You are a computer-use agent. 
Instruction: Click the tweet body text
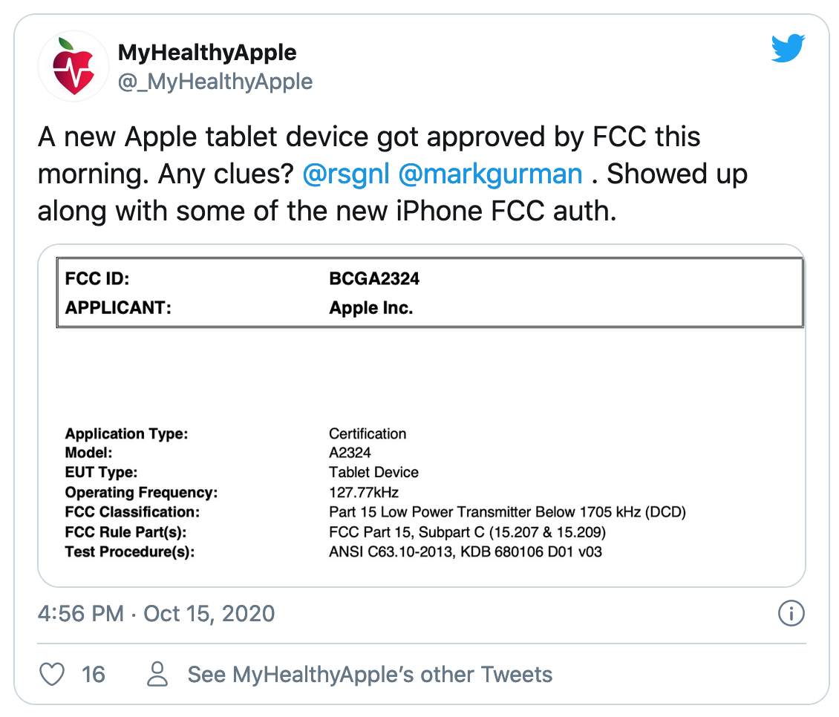pos(392,174)
